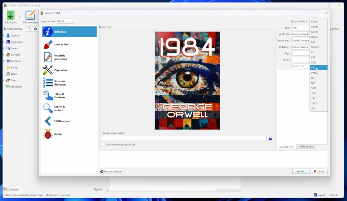The image size is (347, 201).
Task: Click the Search & replace magnifier icon
Action: pos(48,108)
